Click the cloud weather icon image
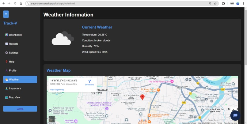Image resolution: width=247 pixels, height=124 pixels. [63, 38]
